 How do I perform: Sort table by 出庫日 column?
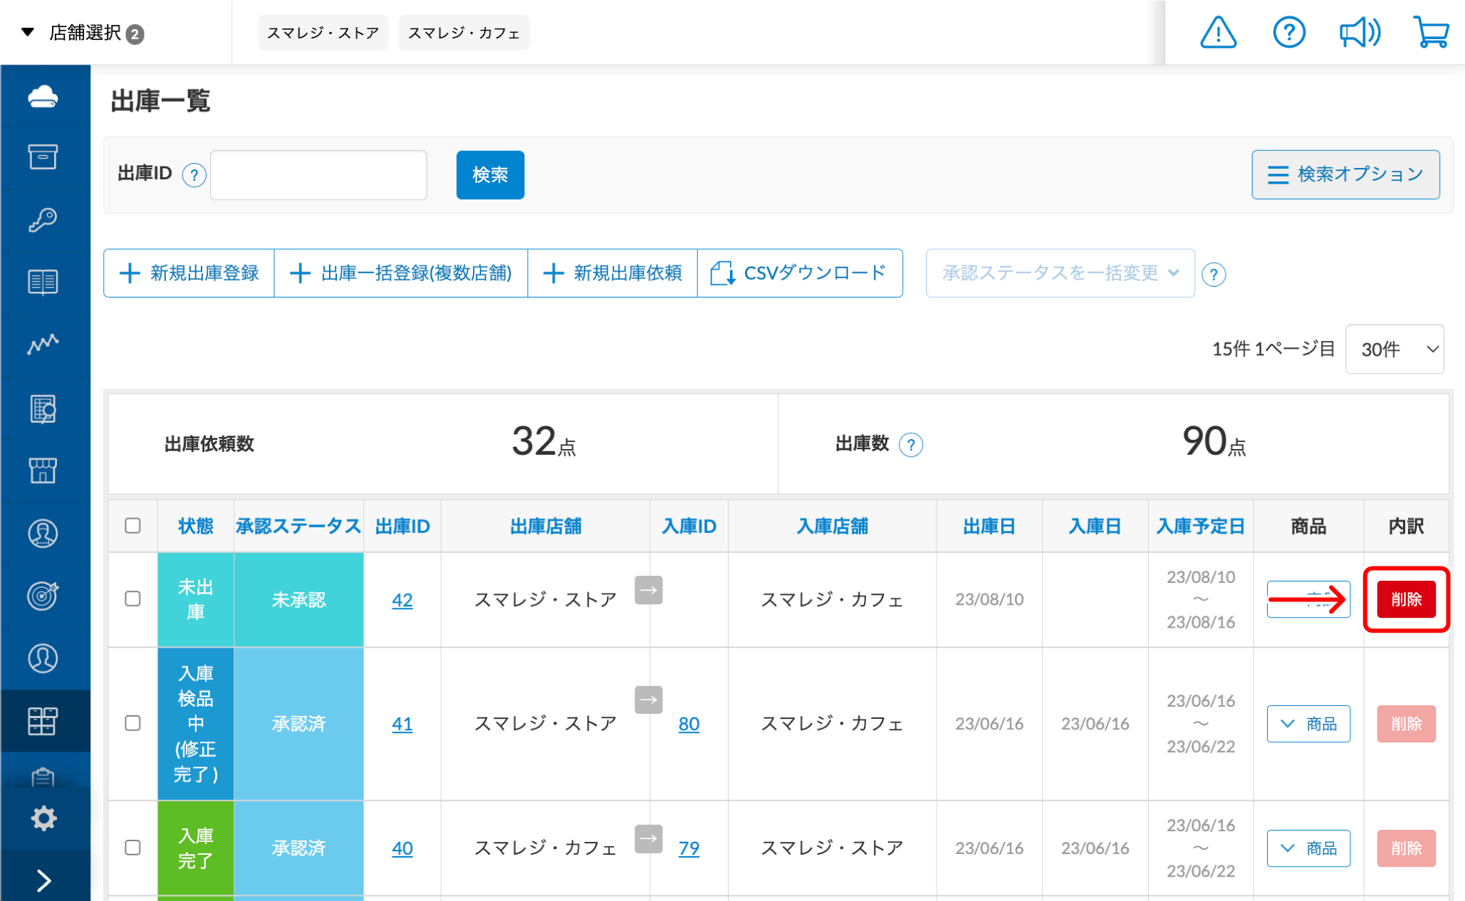pyautogui.click(x=989, y=526)
